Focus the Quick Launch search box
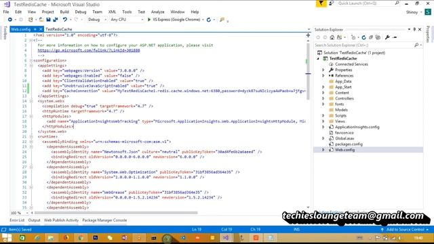The image size is (434, 244). [368, 3]
